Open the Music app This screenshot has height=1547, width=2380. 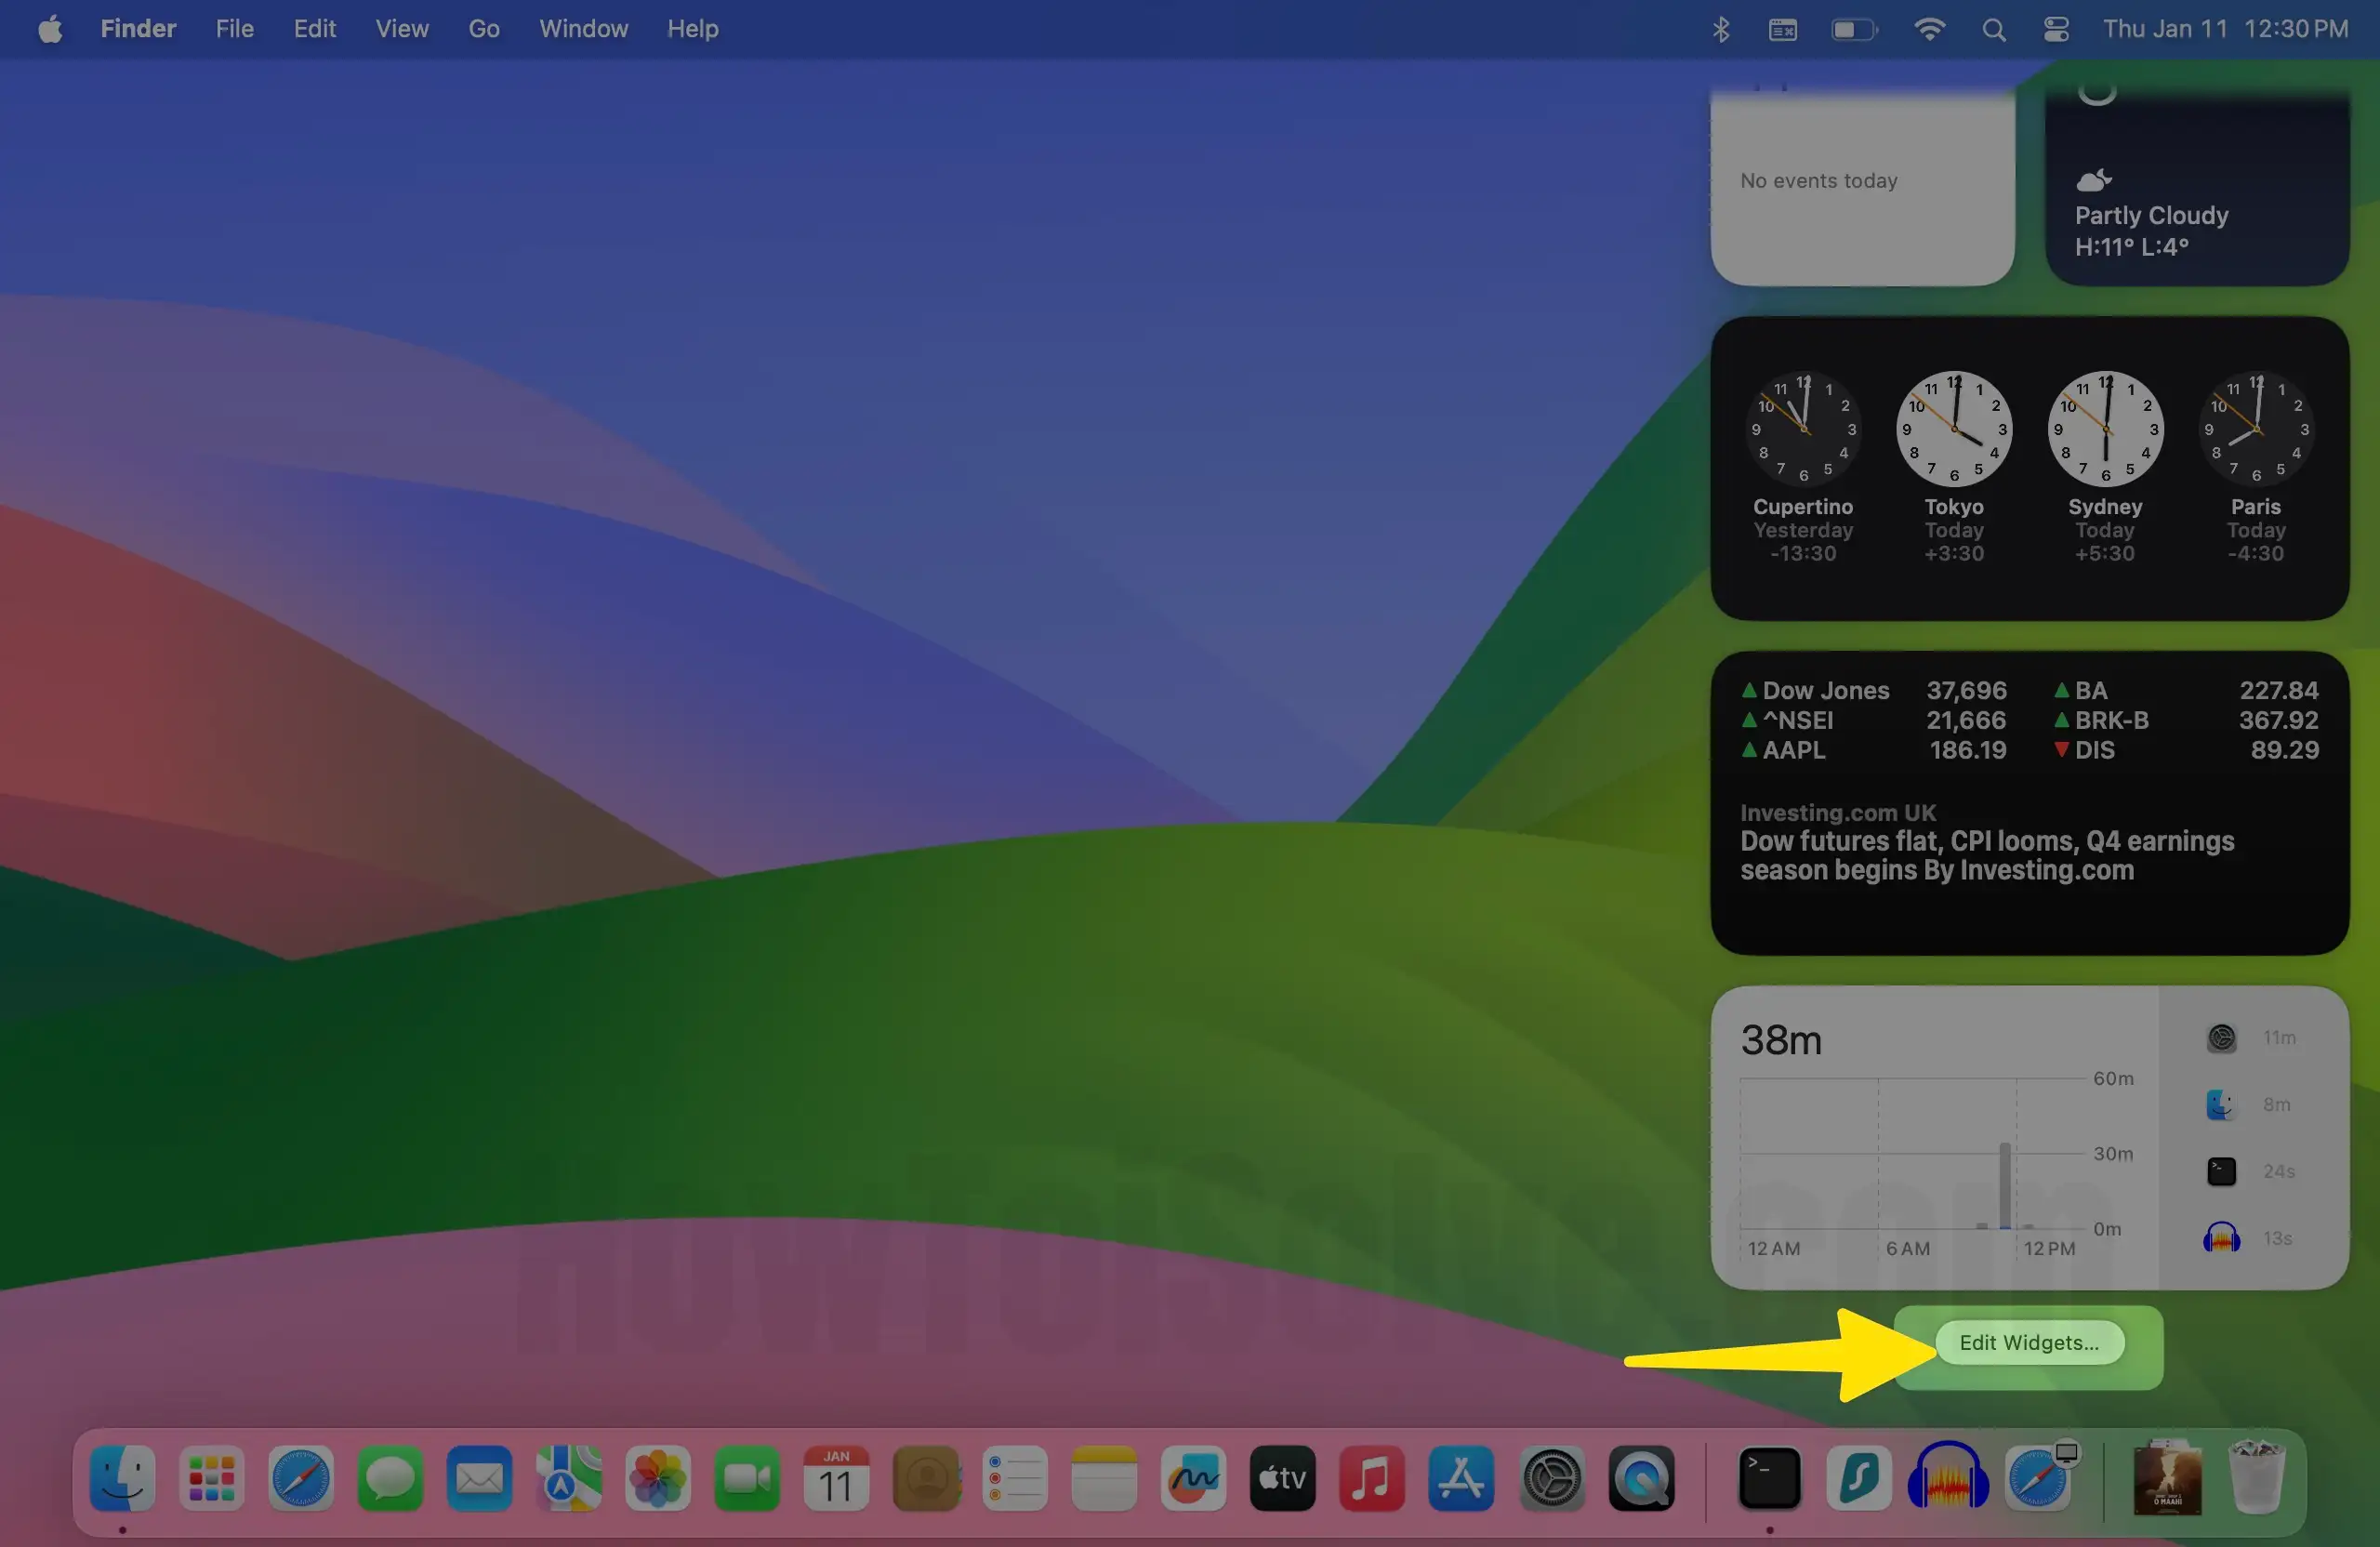pyautogui.click(x=1371, y=1478)
